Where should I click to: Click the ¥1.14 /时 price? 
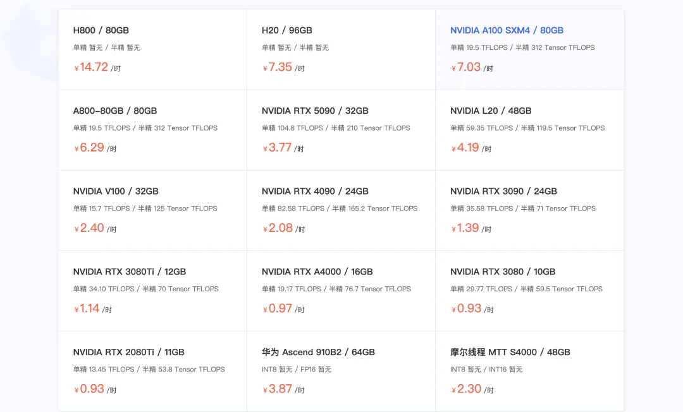(x=93, y=309)
